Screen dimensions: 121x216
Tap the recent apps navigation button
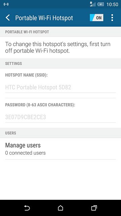coord(94,208)
